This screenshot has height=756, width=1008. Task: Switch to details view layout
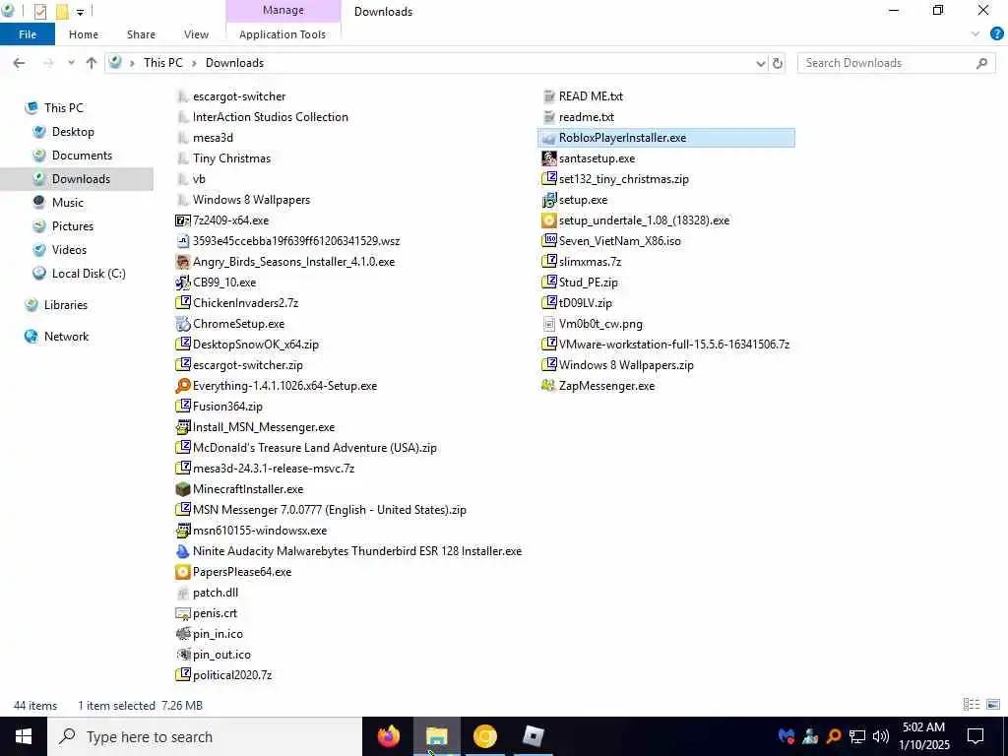972,705
